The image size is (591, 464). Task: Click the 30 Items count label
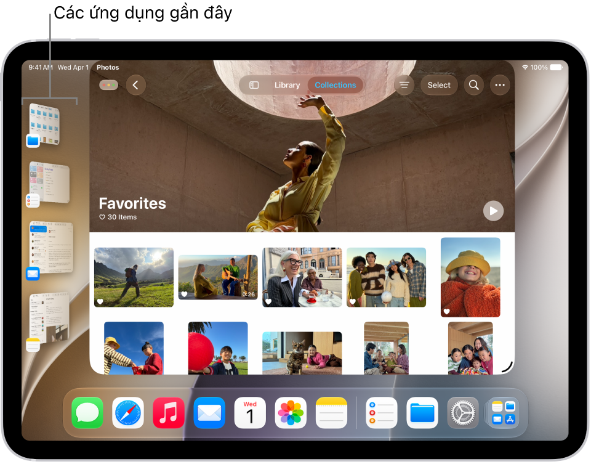122,218
